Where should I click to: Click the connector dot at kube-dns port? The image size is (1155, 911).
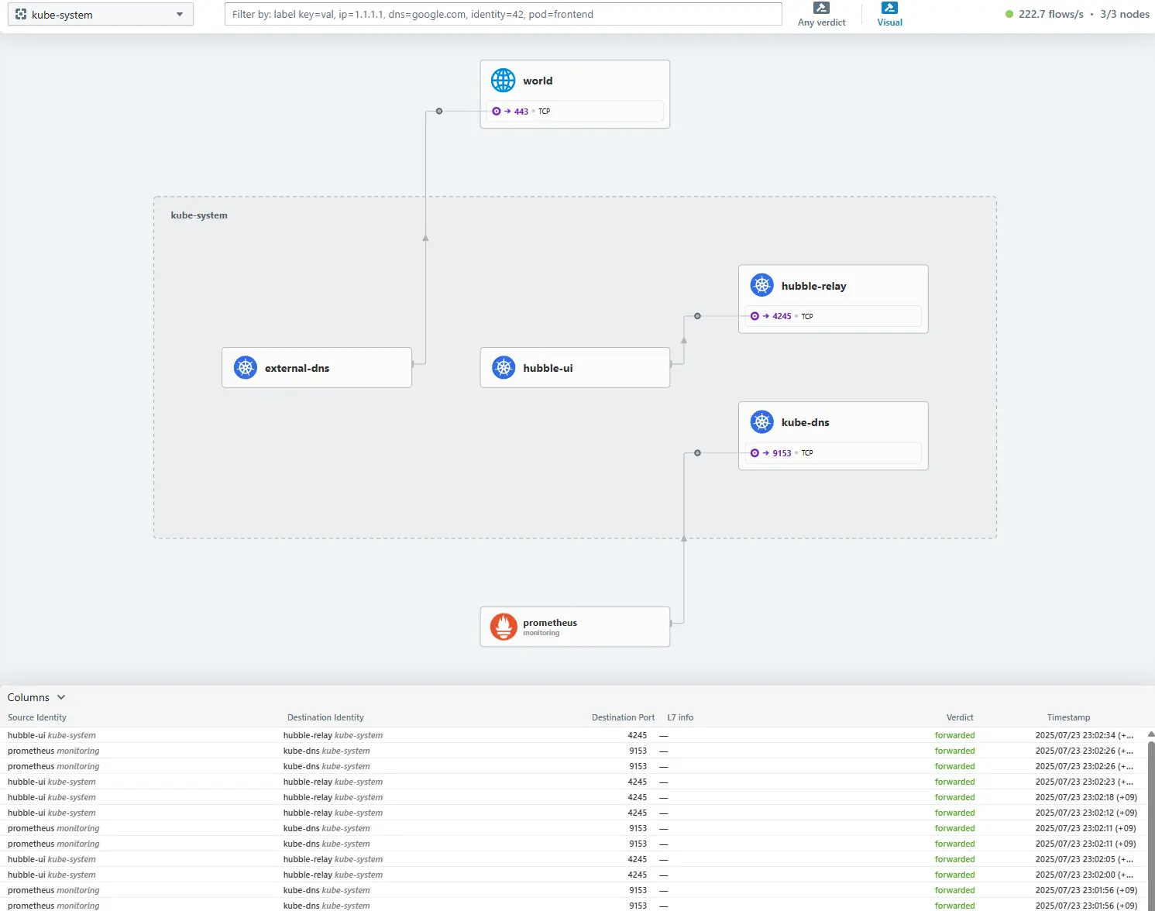point(697,453)
